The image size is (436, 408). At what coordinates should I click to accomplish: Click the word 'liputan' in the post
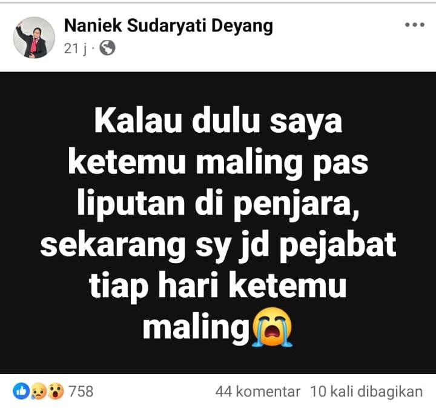pos(131,204)
